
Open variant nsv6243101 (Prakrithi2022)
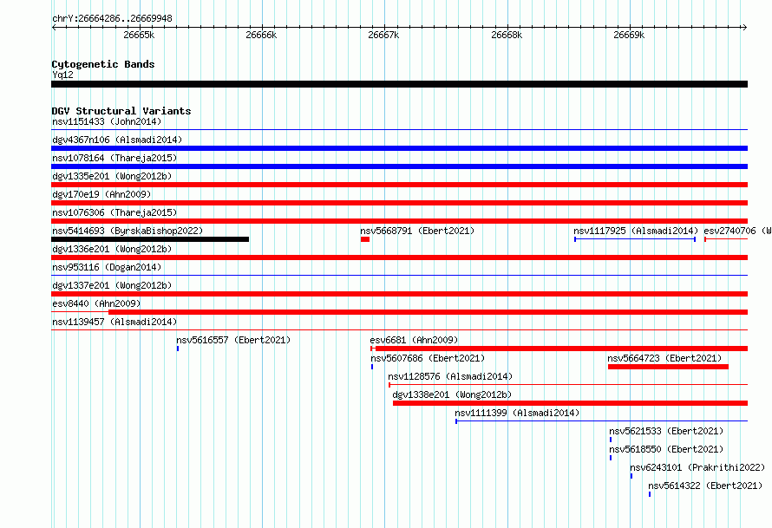(x=697, y=467)
